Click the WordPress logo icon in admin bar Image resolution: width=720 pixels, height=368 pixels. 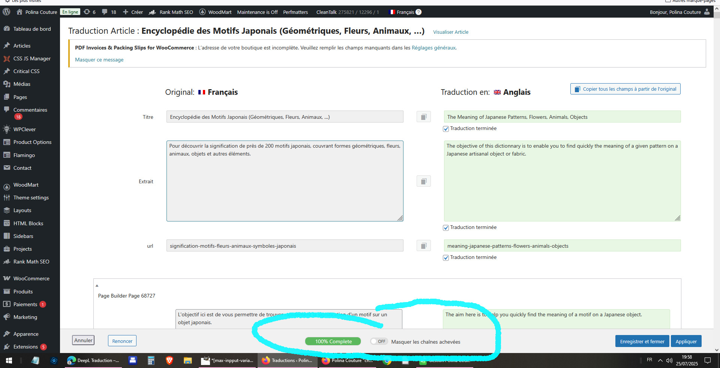coord(6,12)
